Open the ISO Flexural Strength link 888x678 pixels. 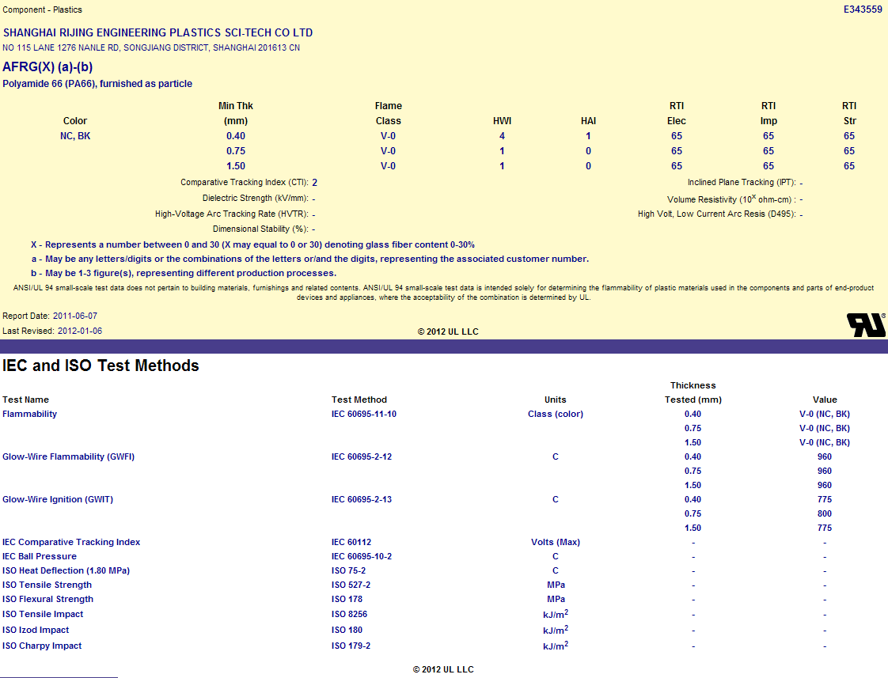47,599
